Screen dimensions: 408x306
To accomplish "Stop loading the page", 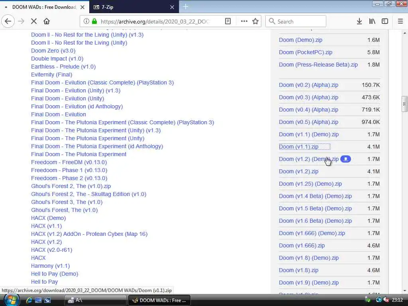I will 34,22.
